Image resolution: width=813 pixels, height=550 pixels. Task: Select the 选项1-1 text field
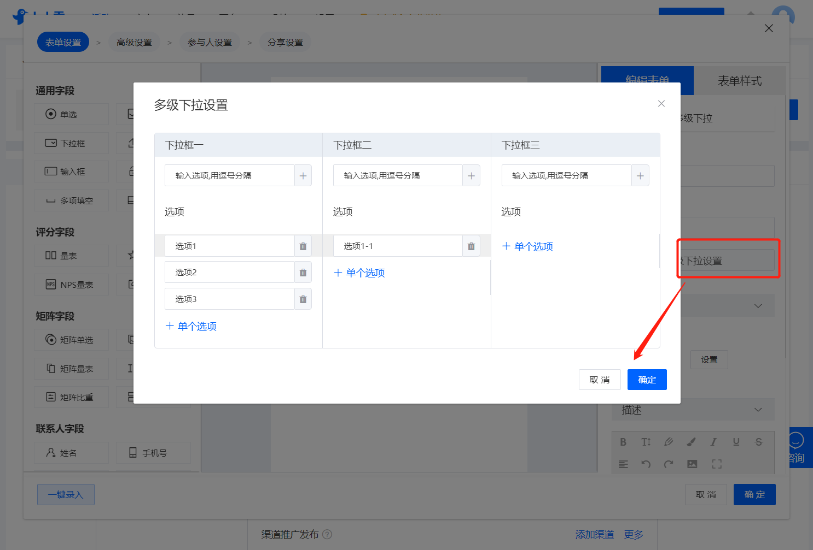[398, 246]
